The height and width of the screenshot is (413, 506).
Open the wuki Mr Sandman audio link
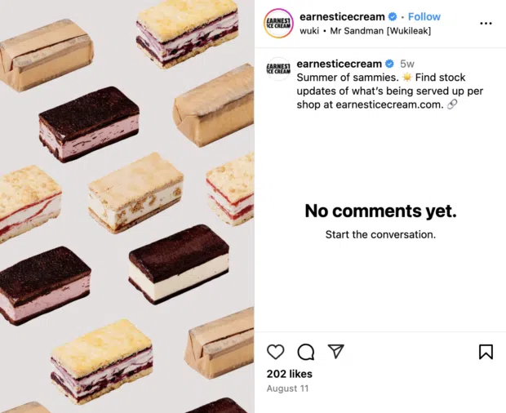[365, 31]
